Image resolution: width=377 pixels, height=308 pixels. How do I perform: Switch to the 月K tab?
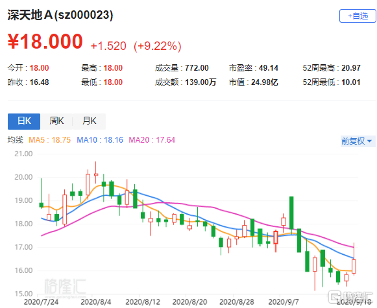coord(89,121)
